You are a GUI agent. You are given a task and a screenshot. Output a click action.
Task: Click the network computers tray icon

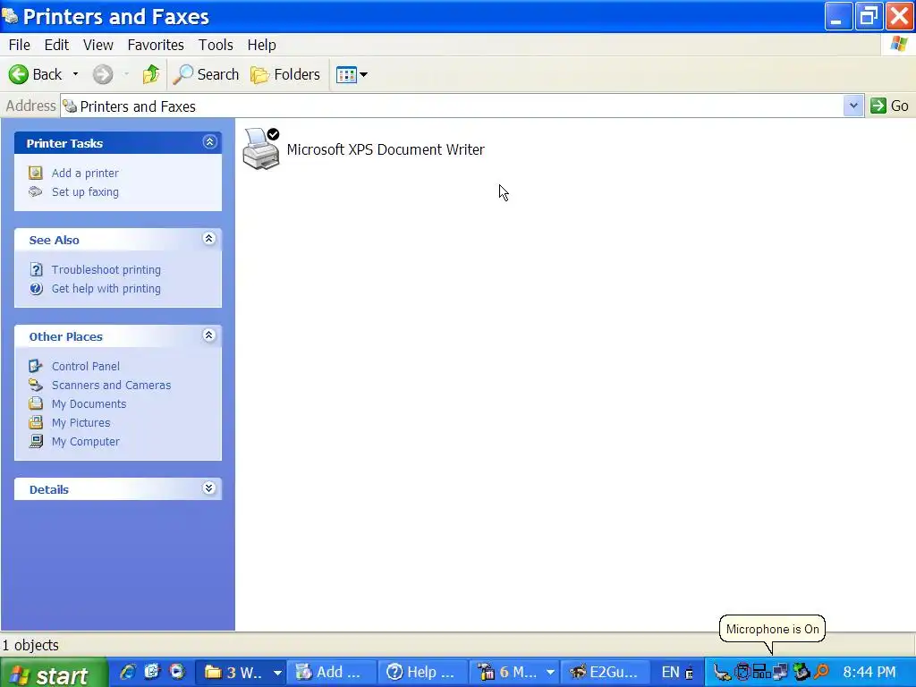780,673
